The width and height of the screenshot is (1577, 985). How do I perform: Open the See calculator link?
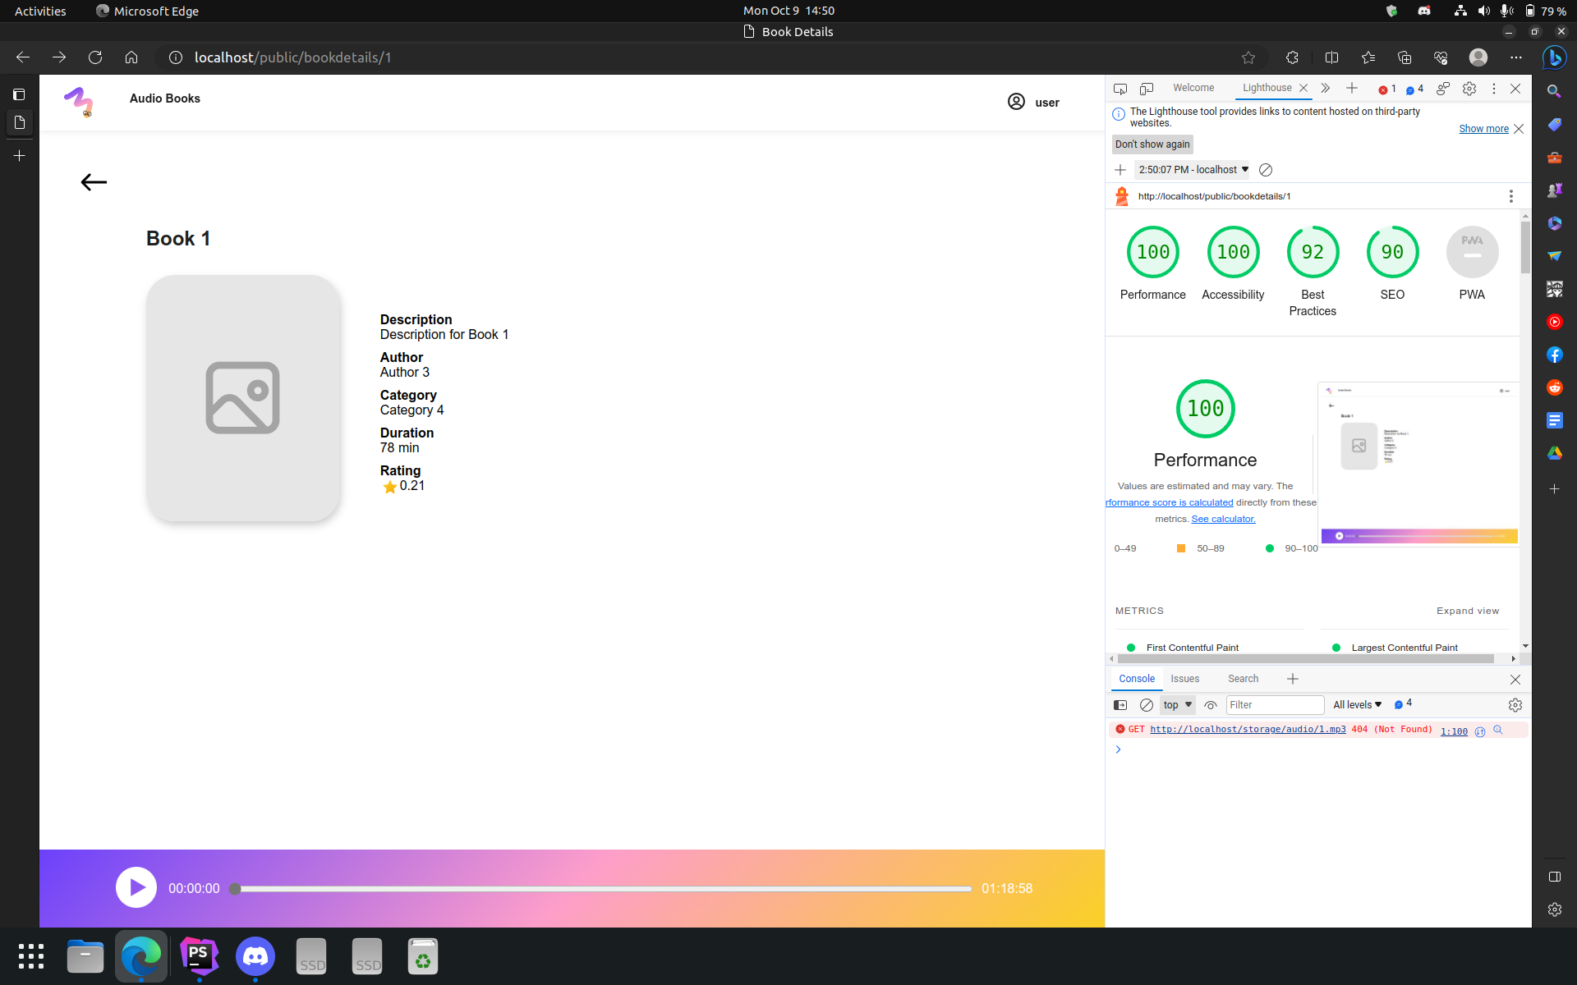tap(1223, 519)
